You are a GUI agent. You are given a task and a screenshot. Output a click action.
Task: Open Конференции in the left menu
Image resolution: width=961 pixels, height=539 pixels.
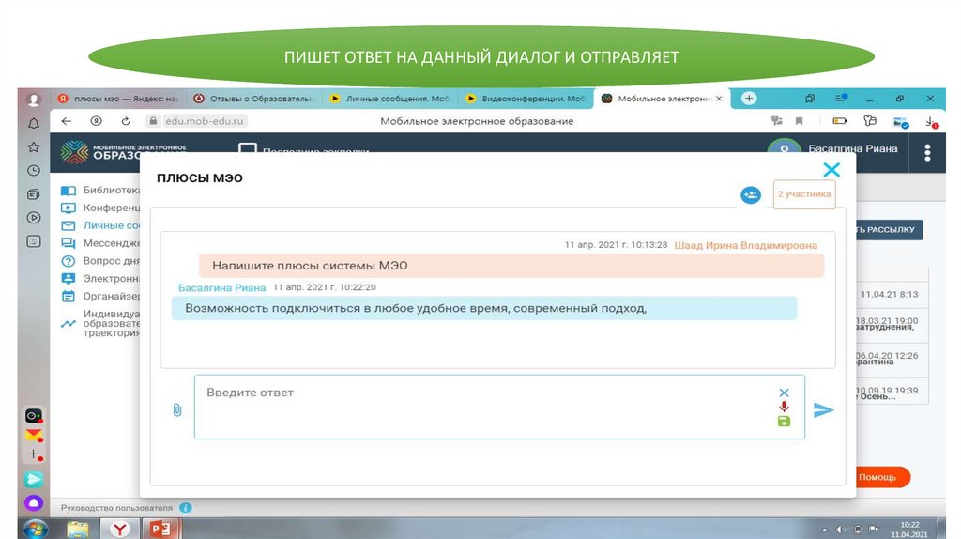pos(100,208)
